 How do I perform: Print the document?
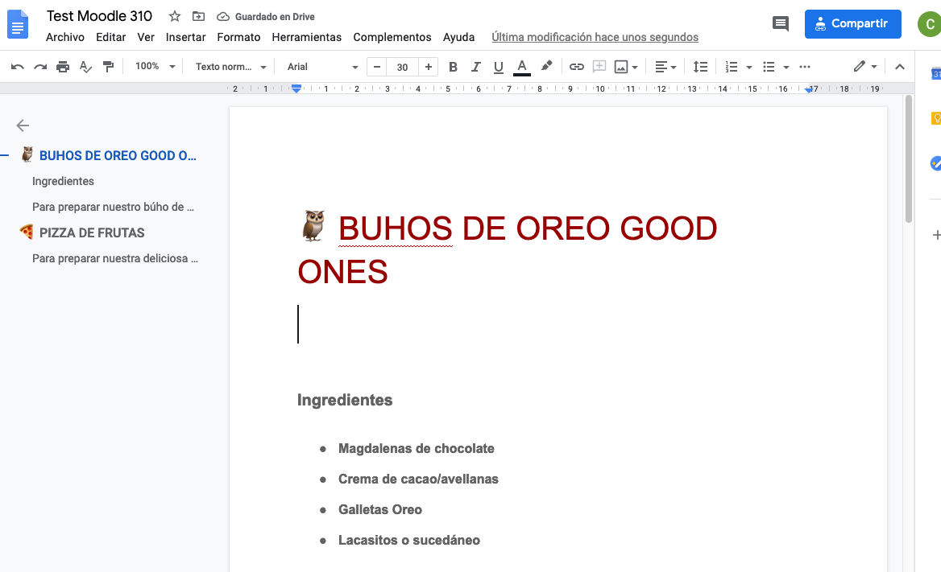coord(62,67)
